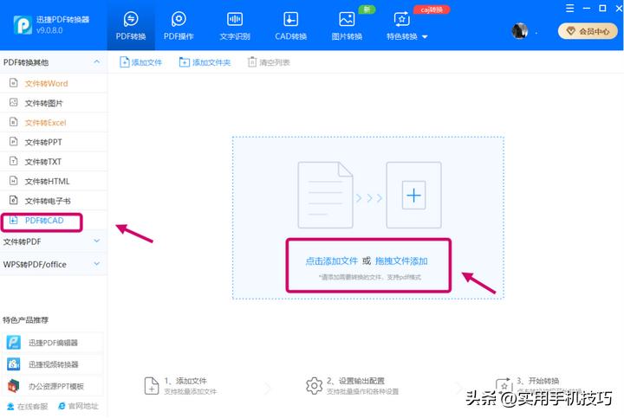624x418 pixels.
Task: Open 迅捷视频转换器 product recommendation
Action: tap(53, 364)
